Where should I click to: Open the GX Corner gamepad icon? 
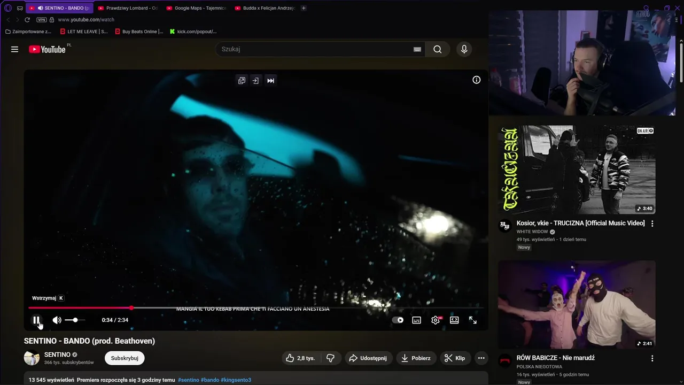20,8
